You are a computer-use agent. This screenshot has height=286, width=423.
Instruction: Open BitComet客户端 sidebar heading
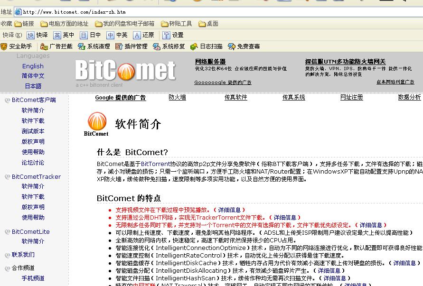pyautogui.click(x=34, y=100)
